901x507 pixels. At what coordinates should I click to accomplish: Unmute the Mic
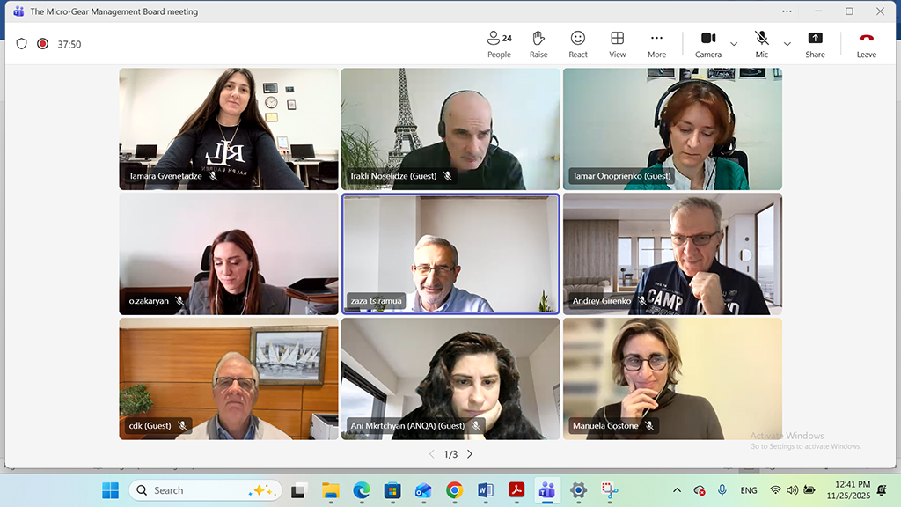tap(761, 43)
